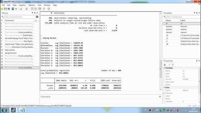Screen dimensions: 201x113
Task: Pin the Command window
Action: (x=160, y=97)
